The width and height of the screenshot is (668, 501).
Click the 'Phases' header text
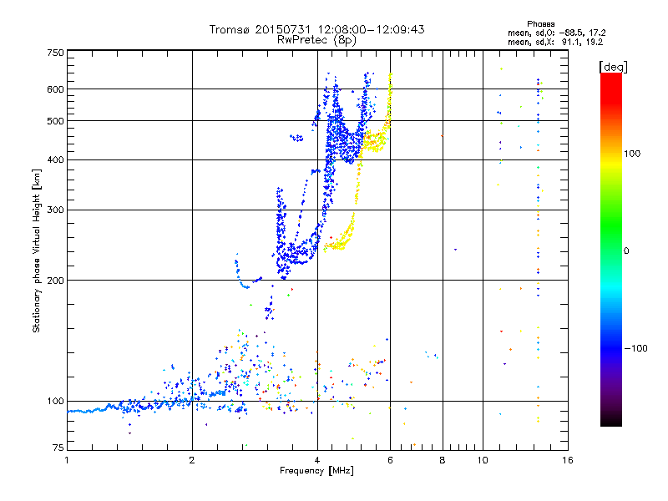click(540, 24)
